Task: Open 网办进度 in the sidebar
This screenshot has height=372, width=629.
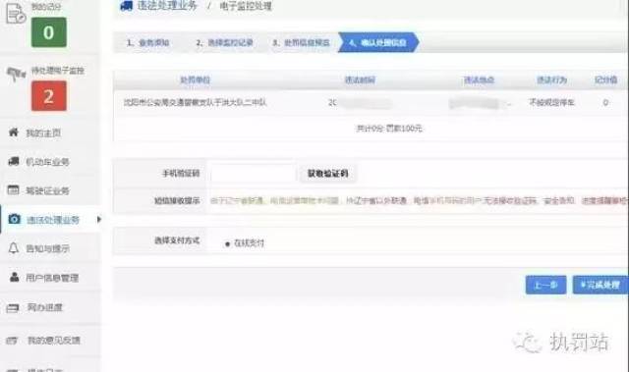Action: click(x=45, y=307)
